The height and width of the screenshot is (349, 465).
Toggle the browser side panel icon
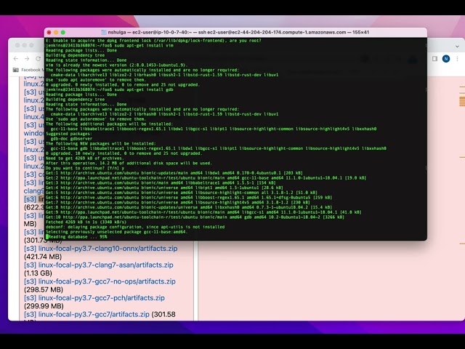434,59
